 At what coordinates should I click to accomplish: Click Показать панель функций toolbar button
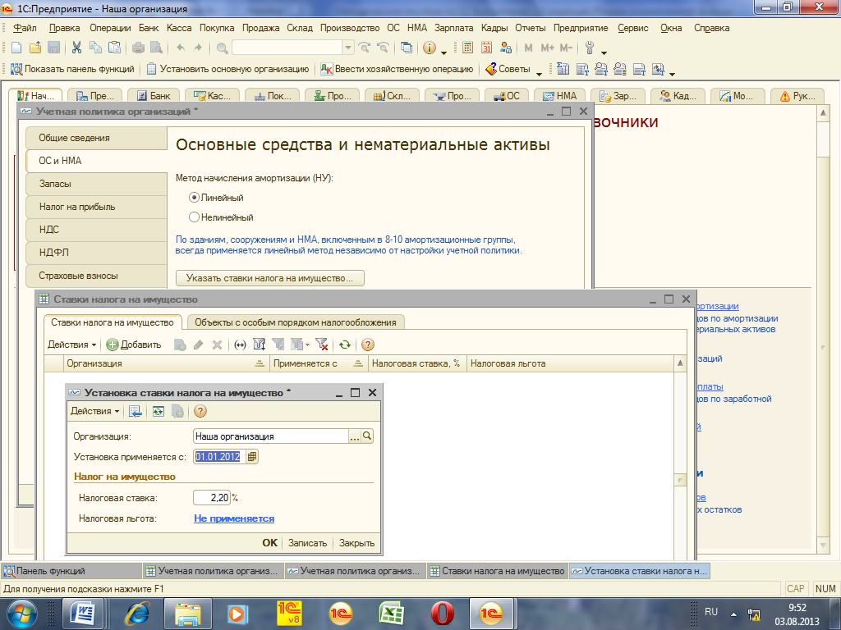coord(73,69)
